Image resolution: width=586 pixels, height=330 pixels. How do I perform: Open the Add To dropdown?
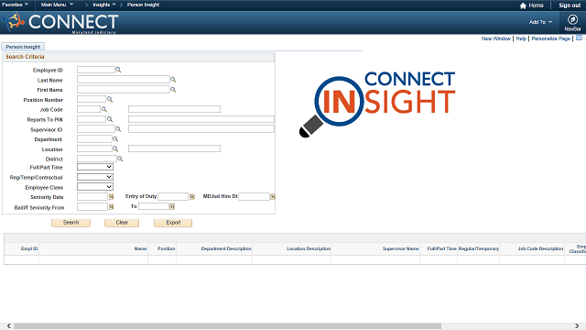(540, 22)
